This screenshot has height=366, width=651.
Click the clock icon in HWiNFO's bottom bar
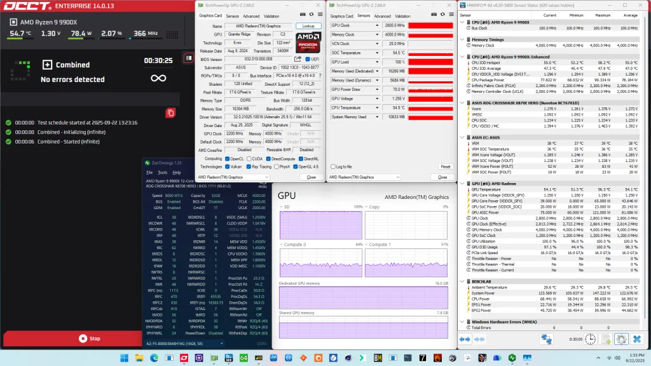coord(591,339)
